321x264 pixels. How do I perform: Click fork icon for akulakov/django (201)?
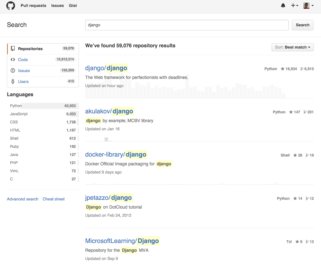(305, 112)
